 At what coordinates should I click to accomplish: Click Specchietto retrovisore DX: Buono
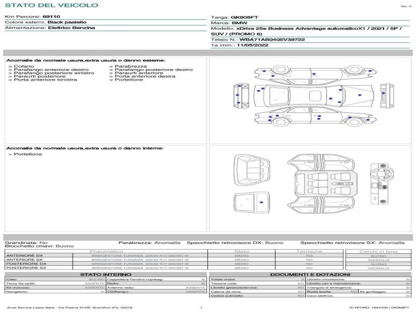235,242
